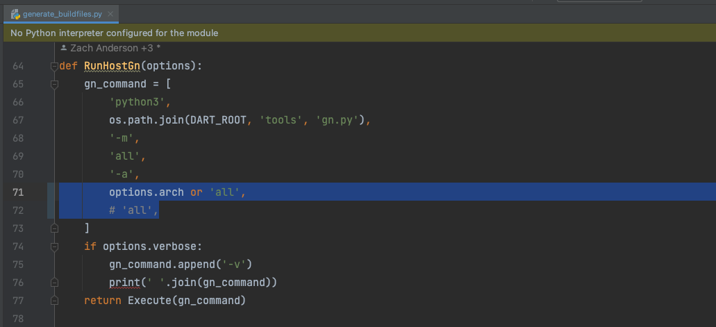The height and width of the screenshot is (327, 716).
Task: Select the generate_buildfiles.py editor tab
Action: pyautogui.click(x=61, y=14)
